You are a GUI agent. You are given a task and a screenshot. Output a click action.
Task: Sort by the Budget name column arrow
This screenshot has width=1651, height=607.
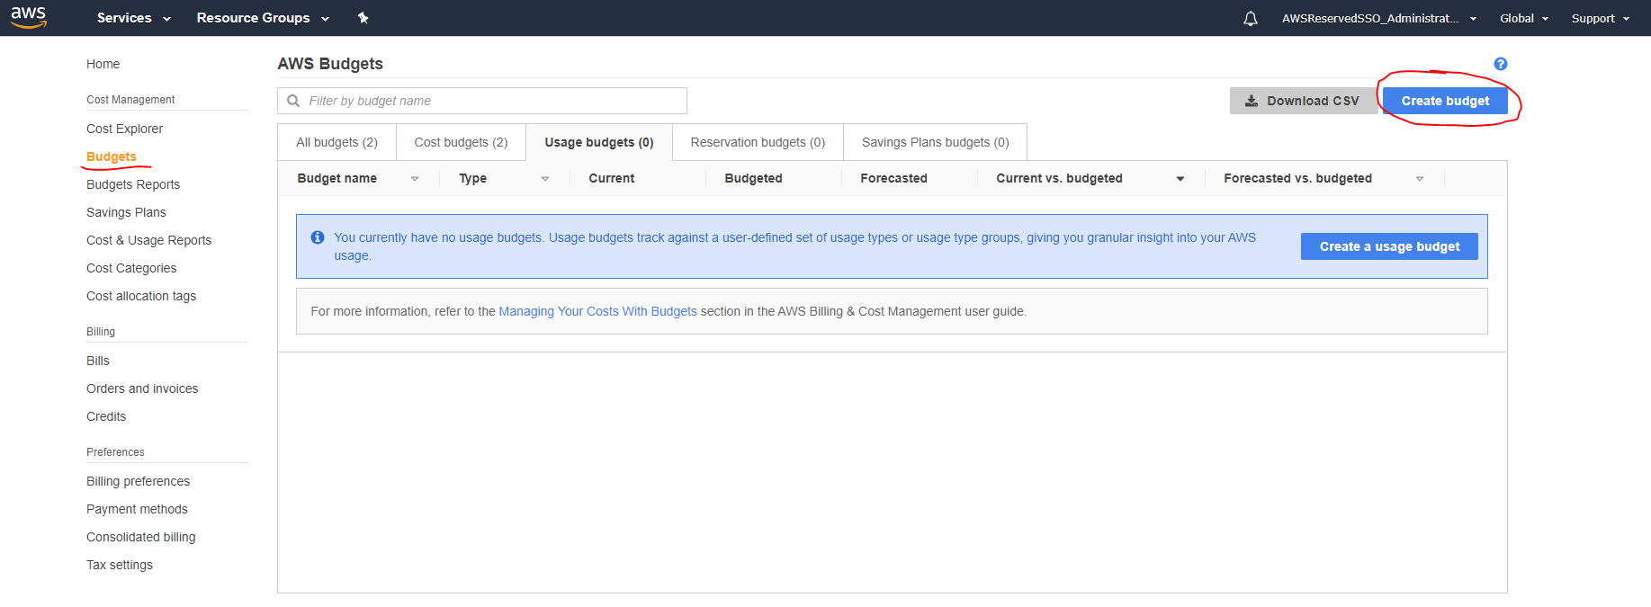(415, 179)
